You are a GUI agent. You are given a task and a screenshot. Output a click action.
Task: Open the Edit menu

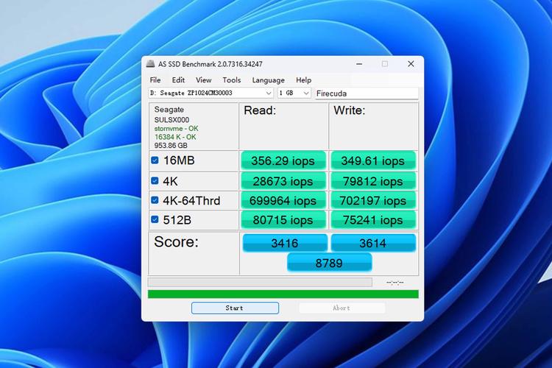pos(178,80)
